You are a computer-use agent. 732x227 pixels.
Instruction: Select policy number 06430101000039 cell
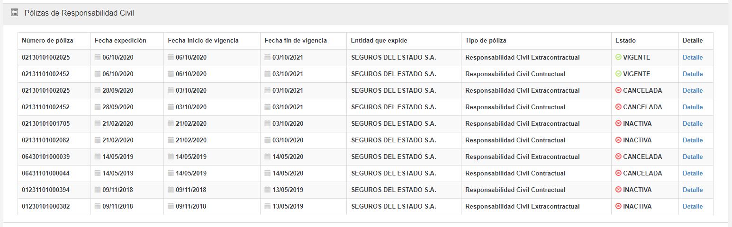[x=45, y=157]
